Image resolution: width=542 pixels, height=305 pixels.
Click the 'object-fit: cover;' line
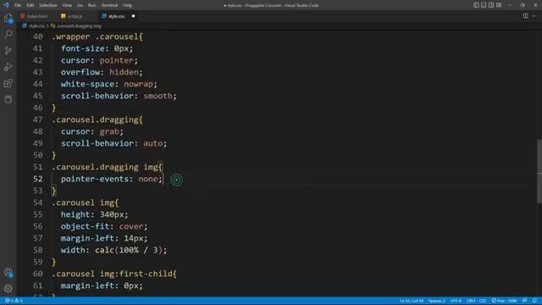pyautogui.click(x=104, y=226)
